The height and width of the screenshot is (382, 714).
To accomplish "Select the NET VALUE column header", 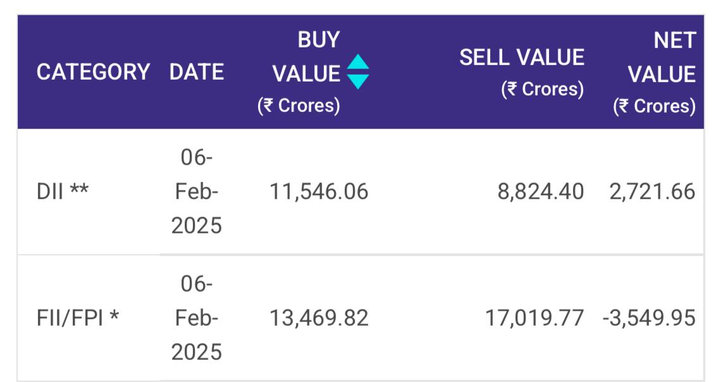I will coord(662,58).
